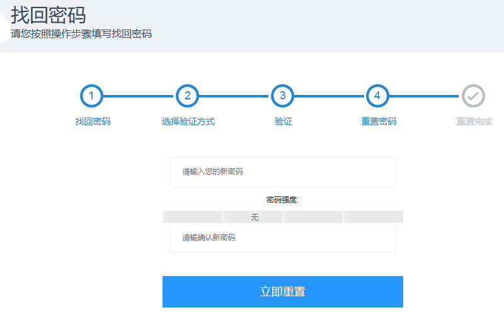Viewport: 504px width, 327px height.
Task: Focus the 请输确认新密码 input field
Action: (282, 238)
